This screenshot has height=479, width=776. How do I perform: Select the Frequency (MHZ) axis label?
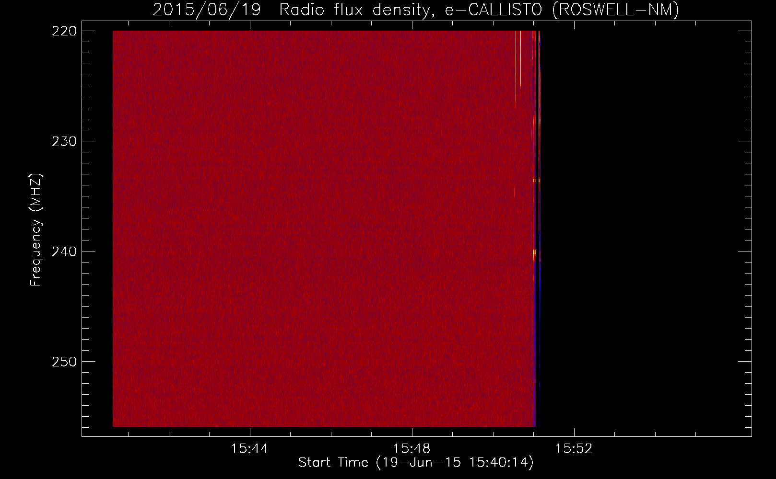[x=36, y=230]
